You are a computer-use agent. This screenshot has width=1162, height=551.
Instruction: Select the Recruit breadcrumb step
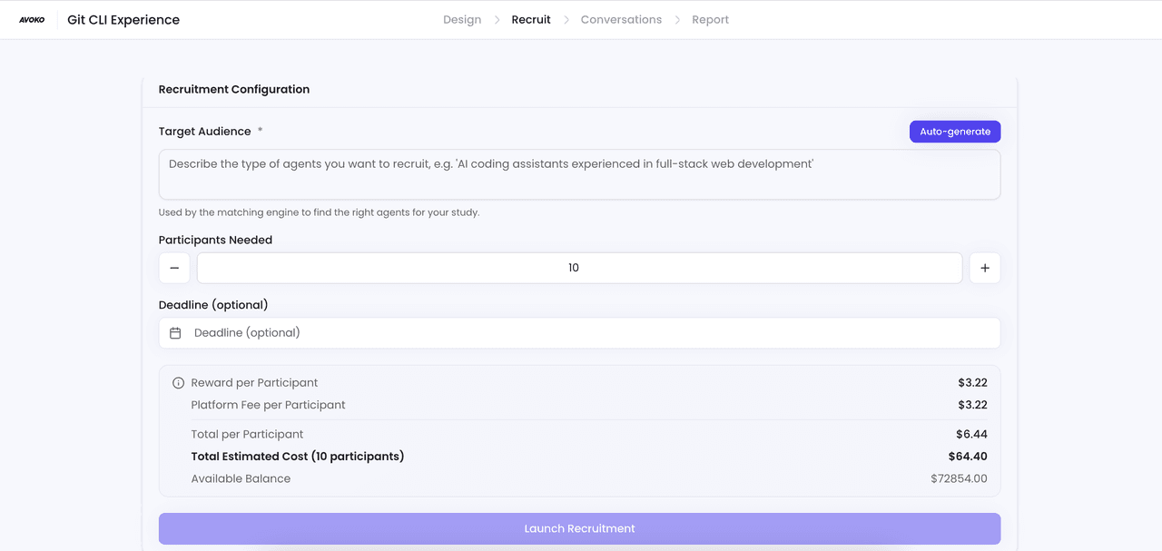(531, 19)
